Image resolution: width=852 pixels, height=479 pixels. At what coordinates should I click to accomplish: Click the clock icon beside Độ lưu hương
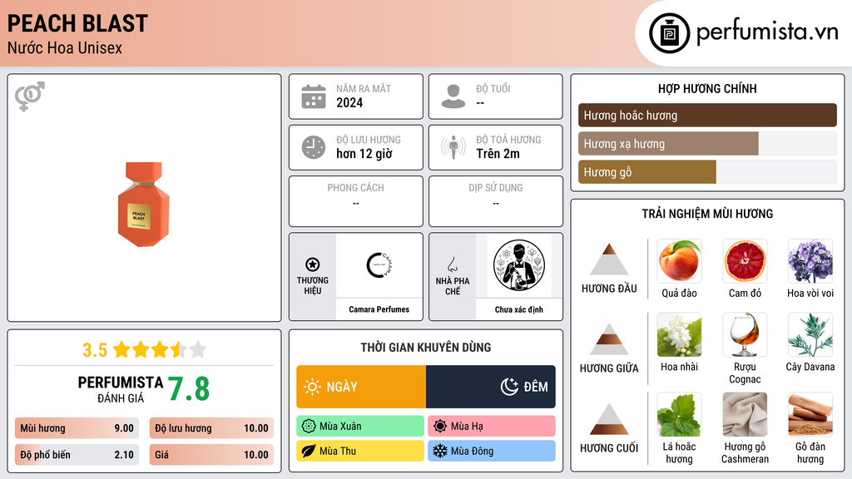[x=314, y=147]
